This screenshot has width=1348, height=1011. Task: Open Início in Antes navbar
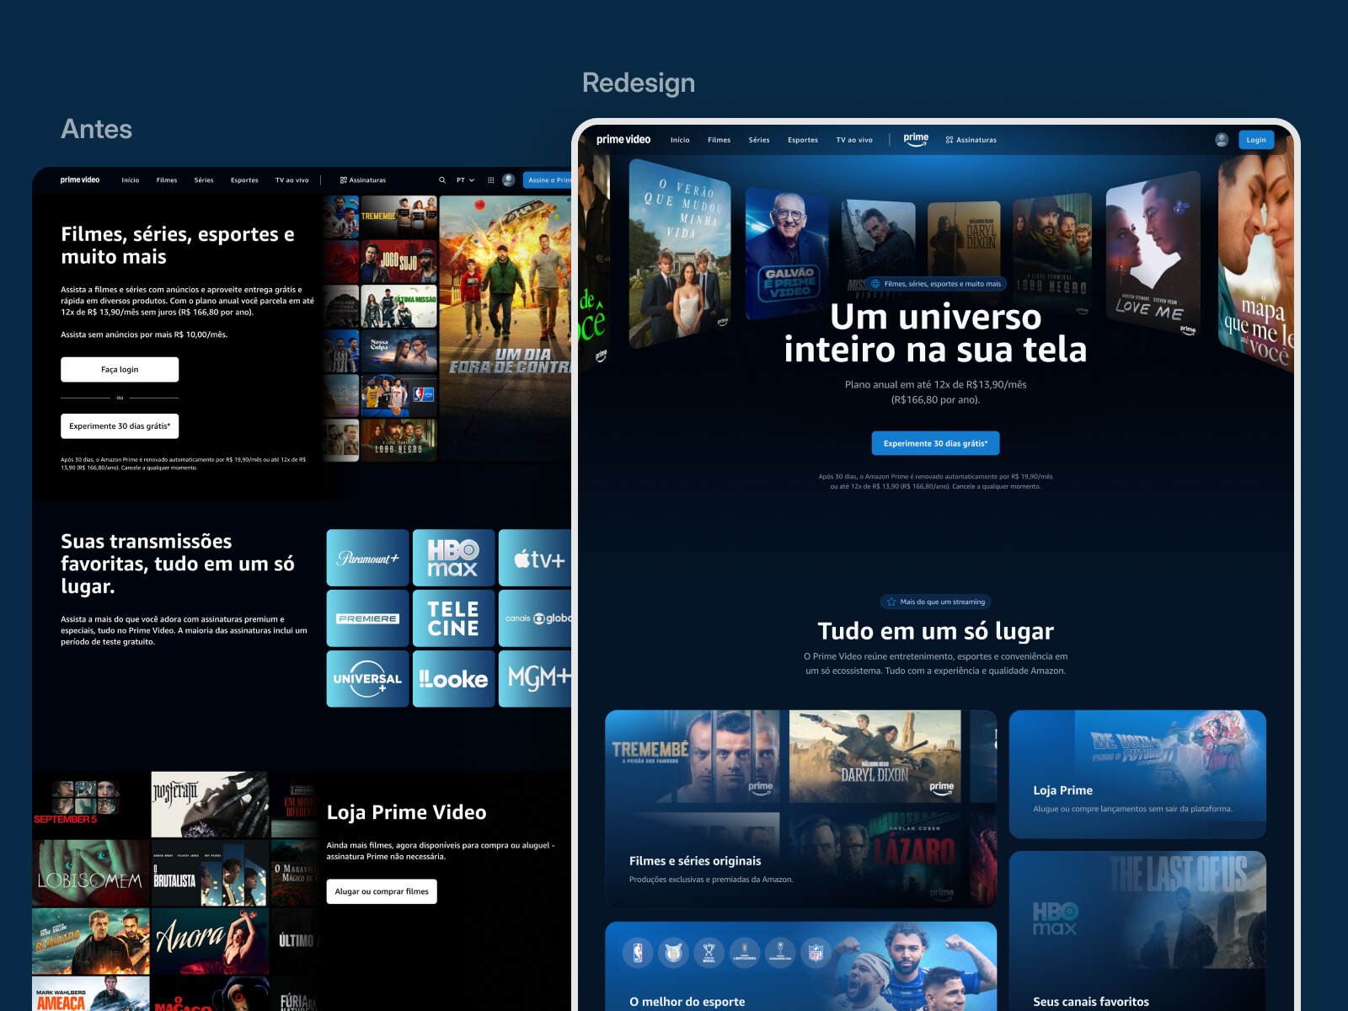pos(130,180)
